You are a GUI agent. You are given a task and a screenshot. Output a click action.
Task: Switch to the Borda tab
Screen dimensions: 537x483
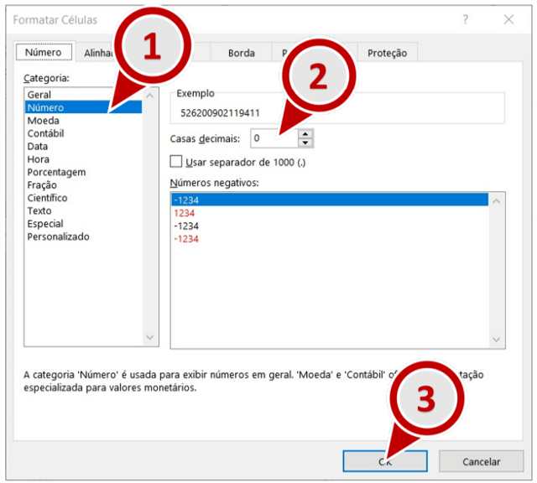coord(242,53)
